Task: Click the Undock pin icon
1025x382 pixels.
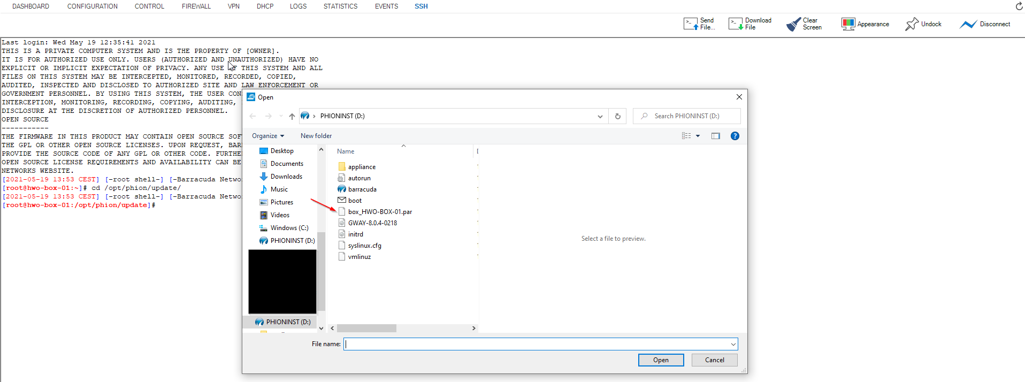Action: click(x=912, y=24)
